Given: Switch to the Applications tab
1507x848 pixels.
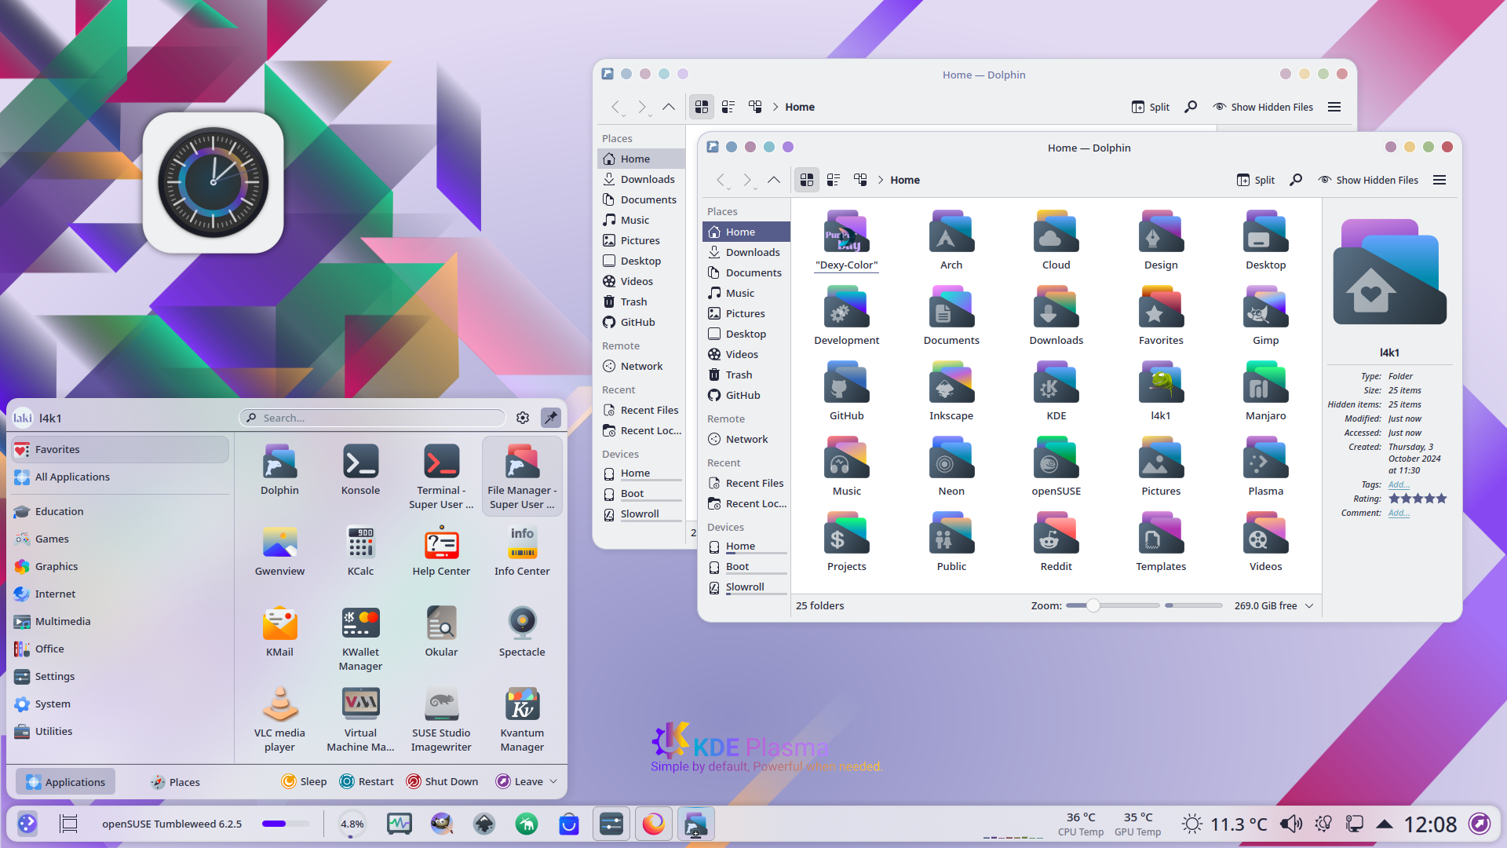Looking at the screenshot, I should point(66,782).
